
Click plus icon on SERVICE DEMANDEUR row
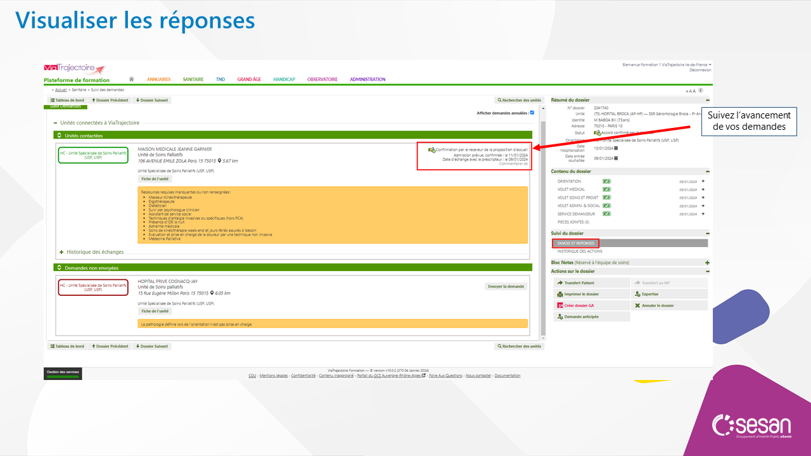click(703, 214)
